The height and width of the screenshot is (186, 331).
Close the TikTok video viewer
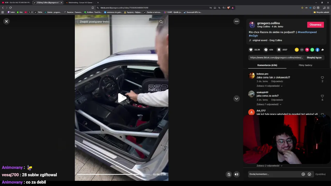[x=6, y=21]
